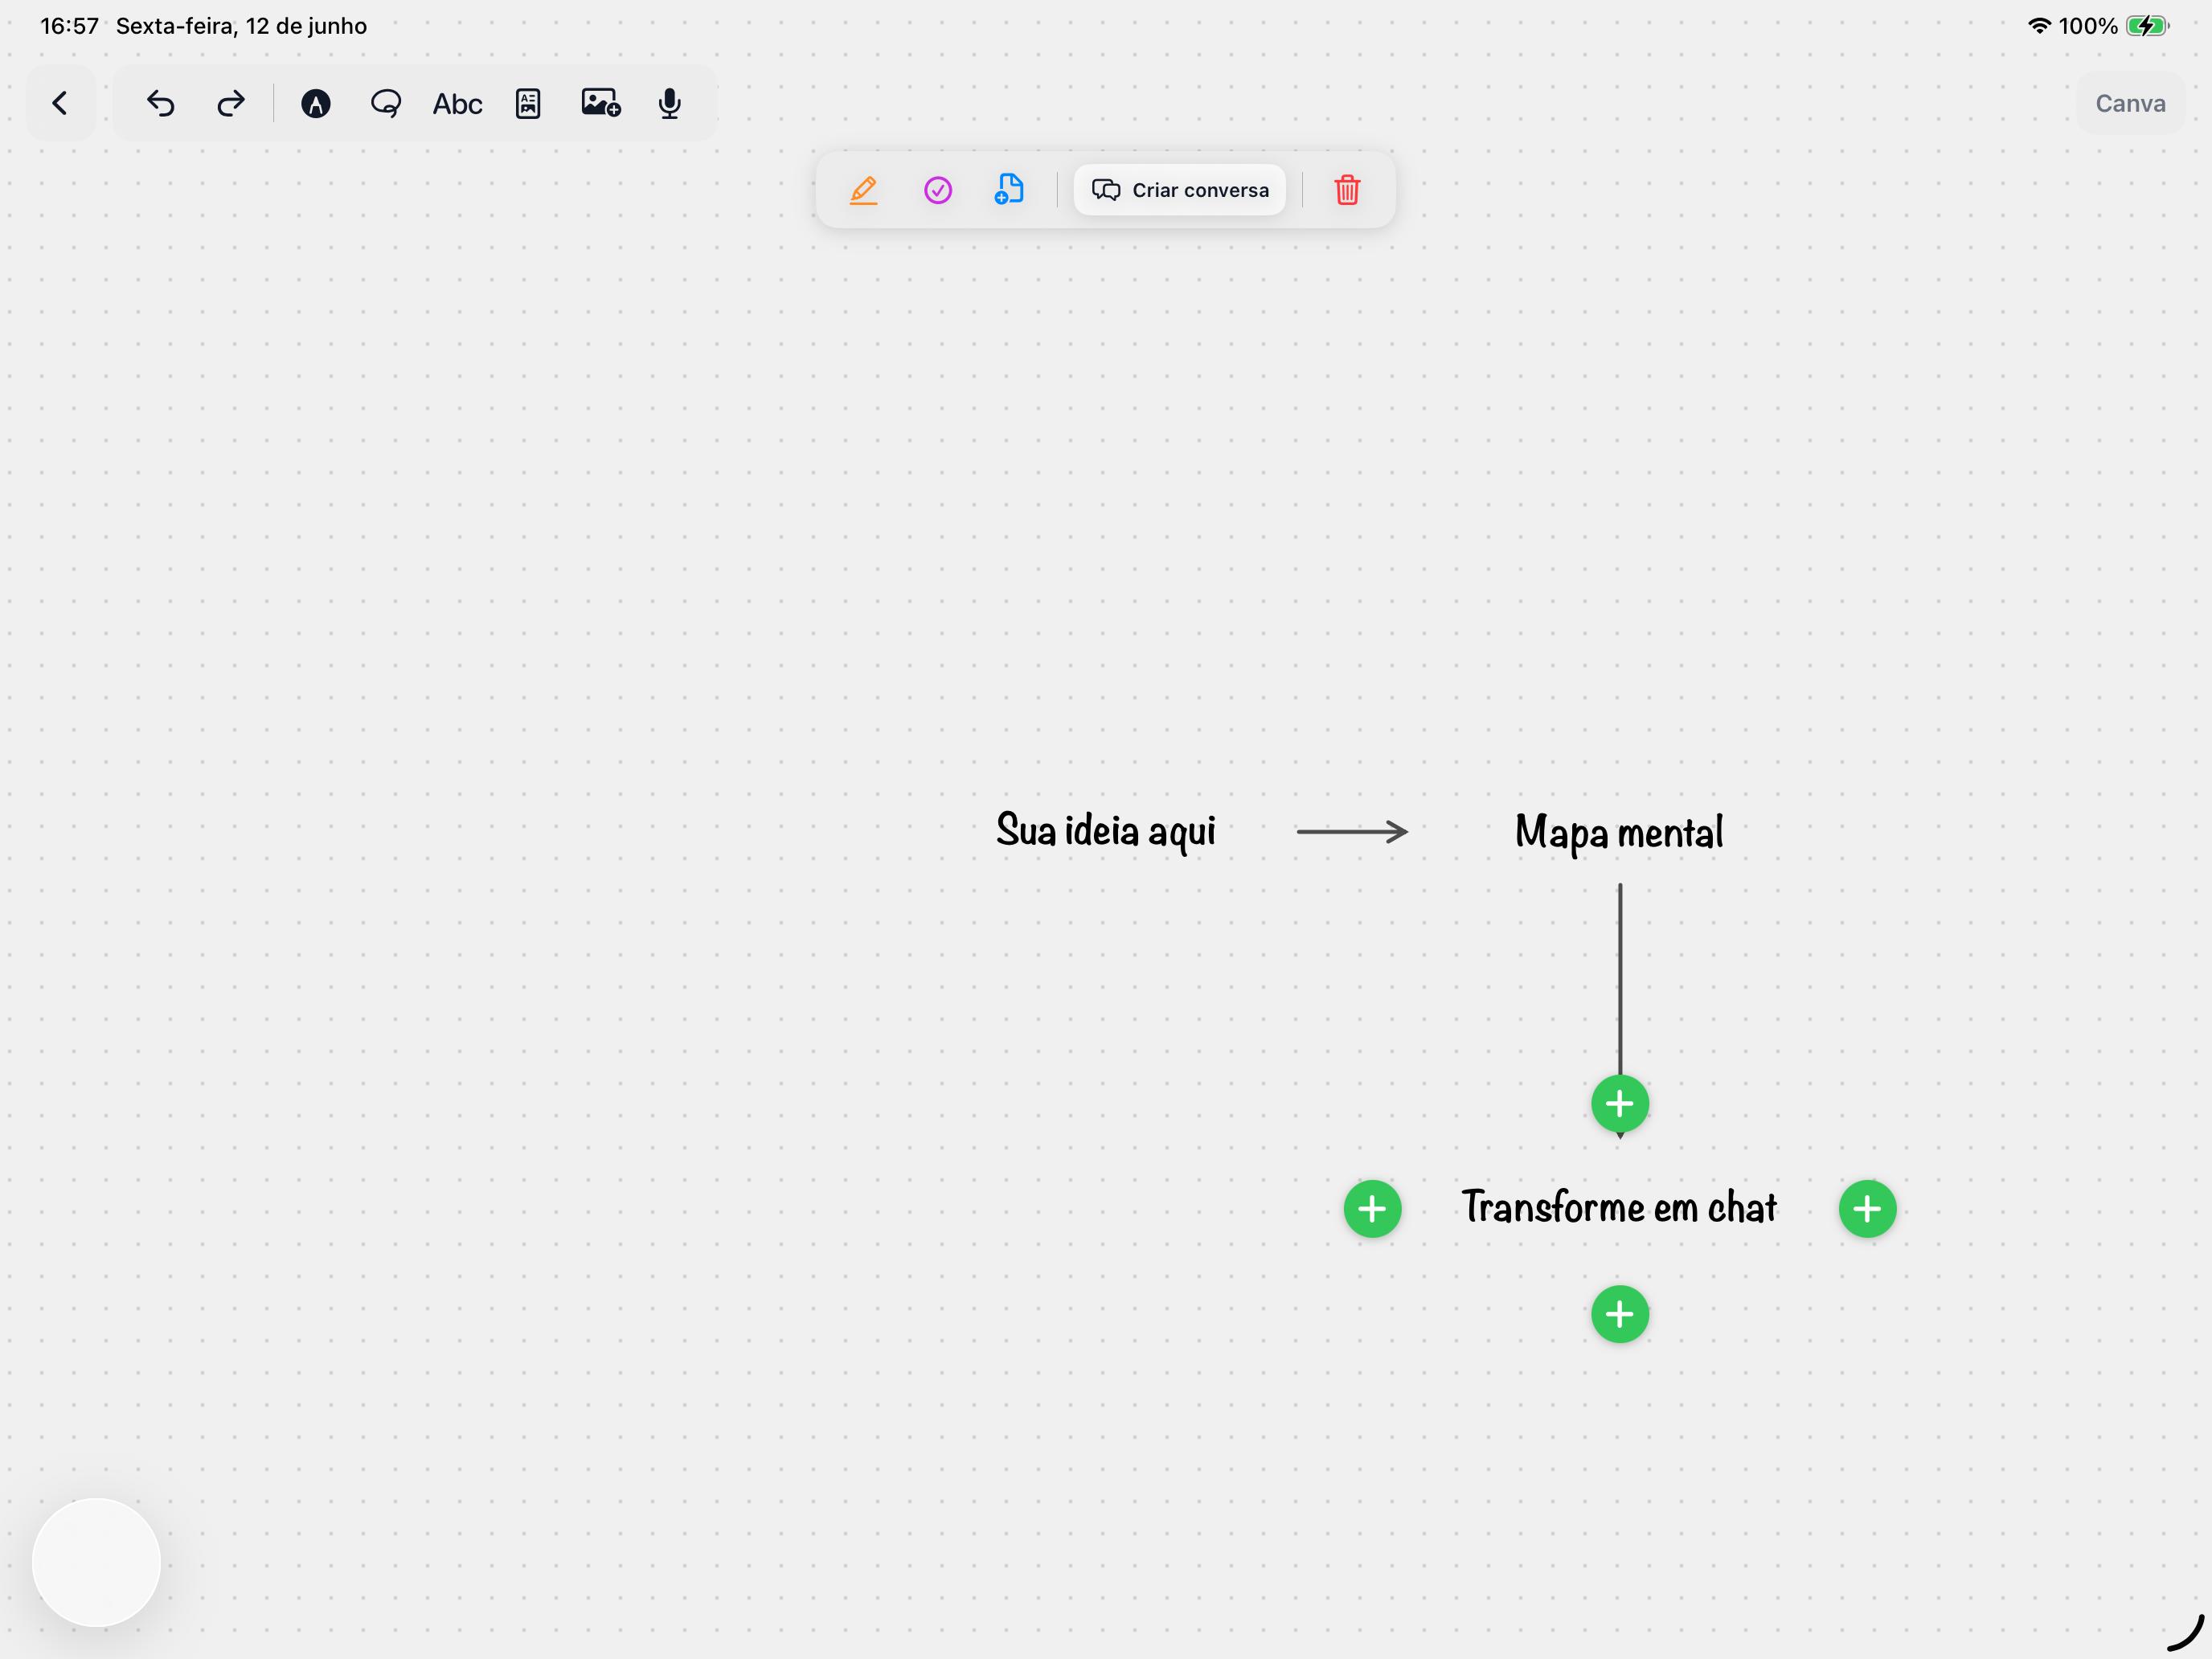Delete the selected node with red trash
Viewport: 2212px width, 1659px height.
(x=1347, y=190)
